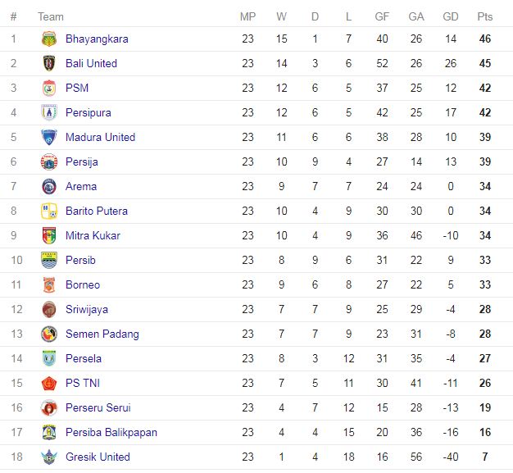Select the Persija club crest
Screen dimensions: 513x473
pyautogui.click(x=49, y=161)
